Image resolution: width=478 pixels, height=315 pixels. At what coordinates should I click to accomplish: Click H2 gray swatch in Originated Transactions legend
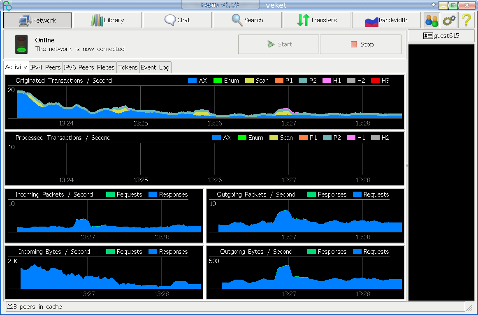[x=351, y=81]
